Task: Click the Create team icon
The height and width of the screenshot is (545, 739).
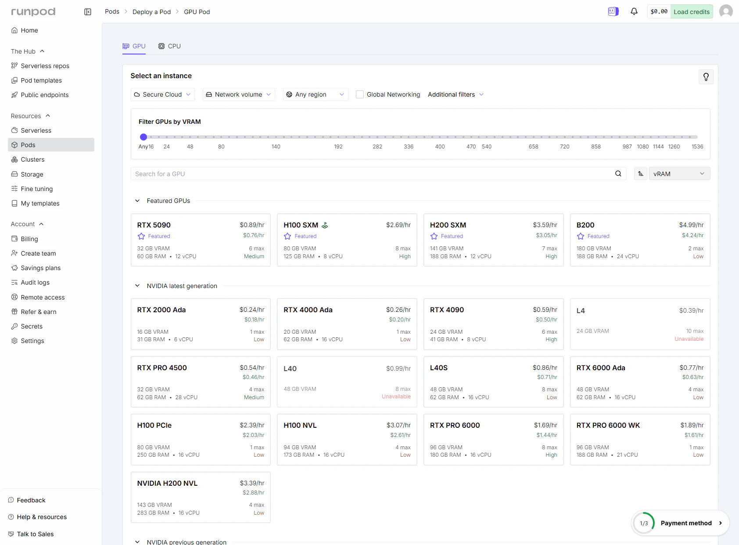Action: tap(14, 253)
